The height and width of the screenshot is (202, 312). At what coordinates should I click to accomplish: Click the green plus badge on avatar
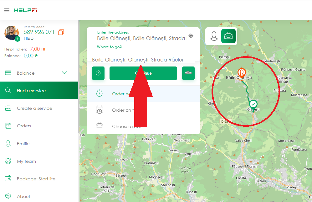point(18,39)
